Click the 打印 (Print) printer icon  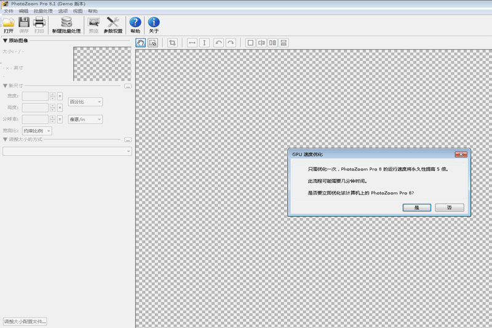39,22
